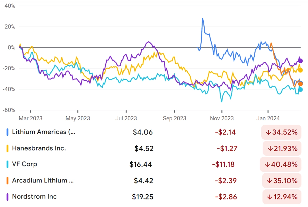Click the purple Nordstrom endpoint dot on chart
The width and height of the screenshot is (308, 207).
300,61
